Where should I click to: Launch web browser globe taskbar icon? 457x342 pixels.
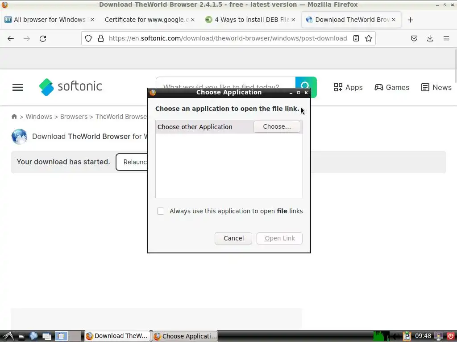coord(33,336)
